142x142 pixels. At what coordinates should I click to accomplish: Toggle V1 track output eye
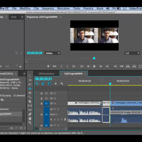(x=55, y=103)
